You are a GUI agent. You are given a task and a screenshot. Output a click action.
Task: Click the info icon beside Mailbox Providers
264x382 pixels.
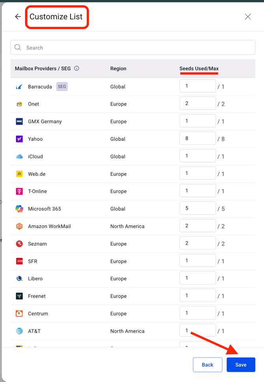pyautogui.click(x=77, y=68)
